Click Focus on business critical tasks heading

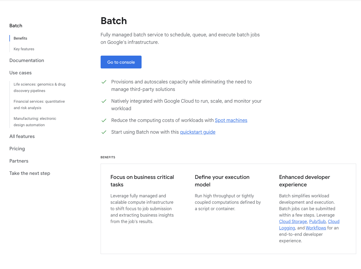142,181
